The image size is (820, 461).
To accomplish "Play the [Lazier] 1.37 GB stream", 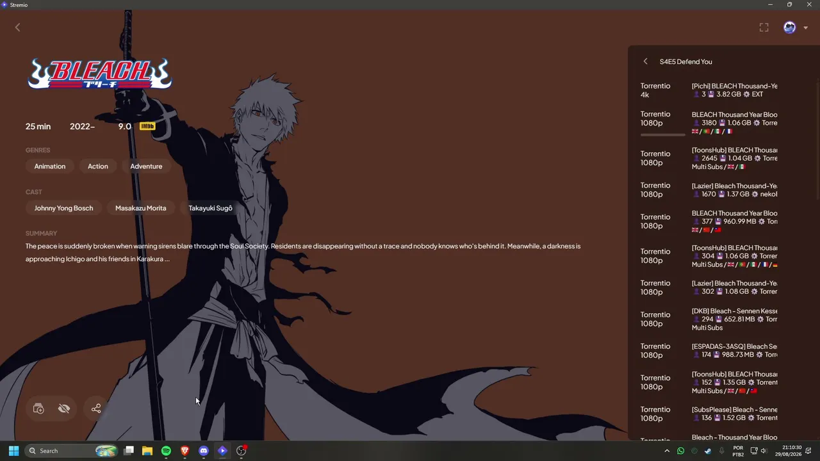I will pos(723,190).
